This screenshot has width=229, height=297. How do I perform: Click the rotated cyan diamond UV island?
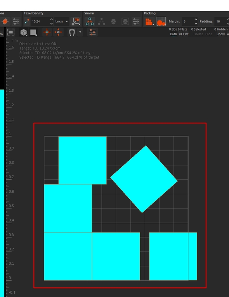click(144, 179)
